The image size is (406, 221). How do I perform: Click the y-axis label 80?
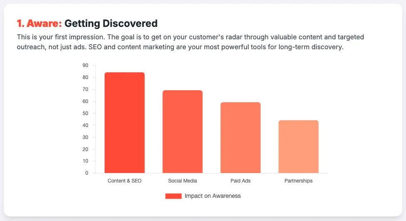(x=86, y=77)
